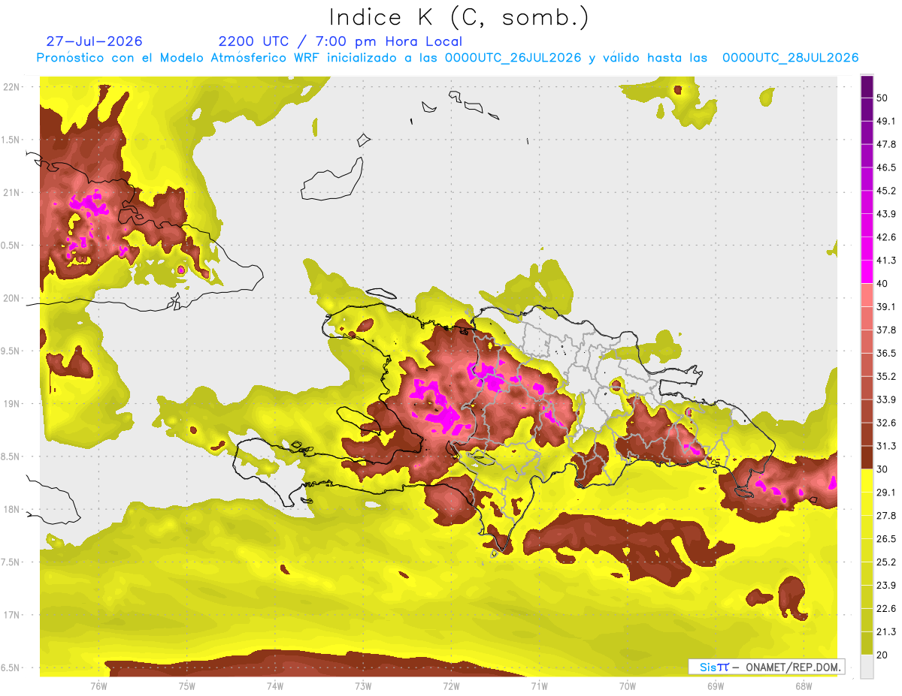Click the longitude axis label "72W"
The width and height of the screenshot is (902, 696).
451,686
